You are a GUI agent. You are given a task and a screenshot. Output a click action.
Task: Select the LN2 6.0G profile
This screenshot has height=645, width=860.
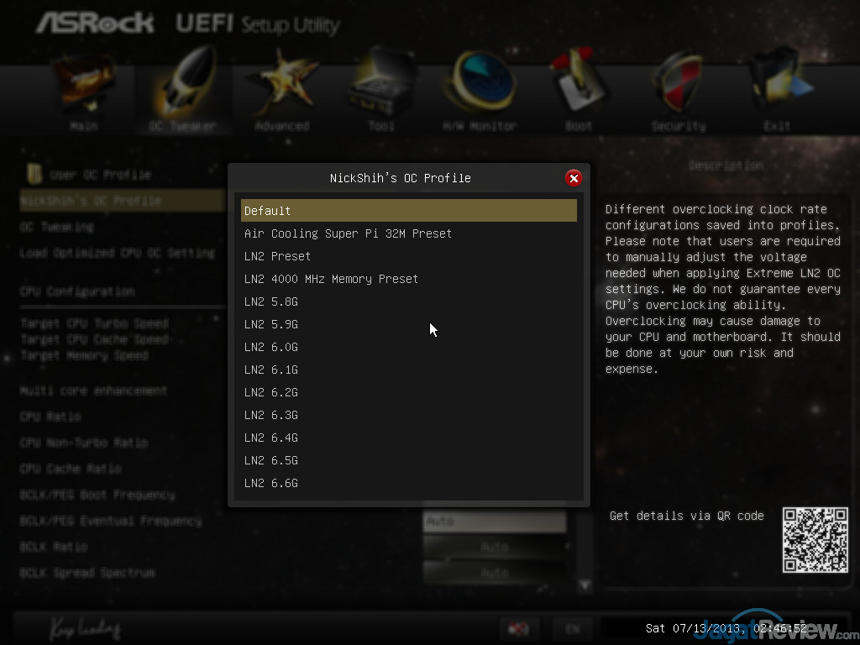tap(409, 347)
